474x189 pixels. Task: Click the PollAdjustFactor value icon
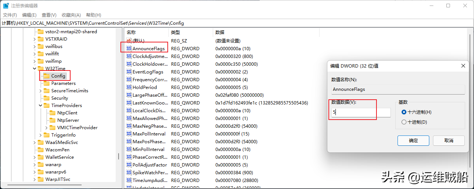pos(129,165)
